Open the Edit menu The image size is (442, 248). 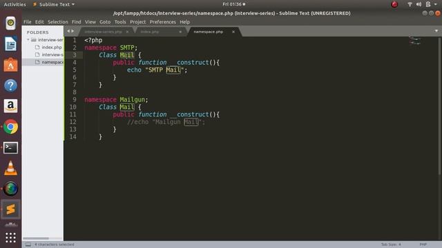(39, 22)
